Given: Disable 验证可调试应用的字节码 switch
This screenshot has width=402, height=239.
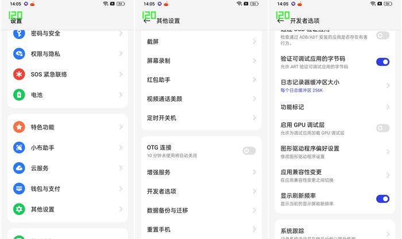Looking at the screenshot, I should 382,62.
